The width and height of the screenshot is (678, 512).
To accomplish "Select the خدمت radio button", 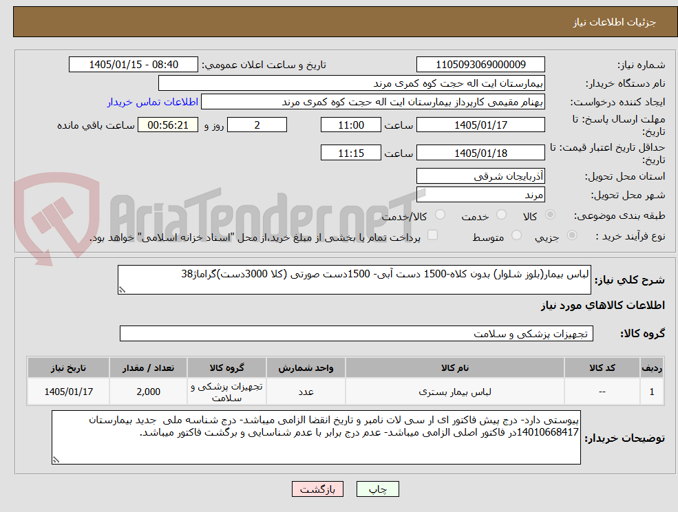I will point(501,215).
